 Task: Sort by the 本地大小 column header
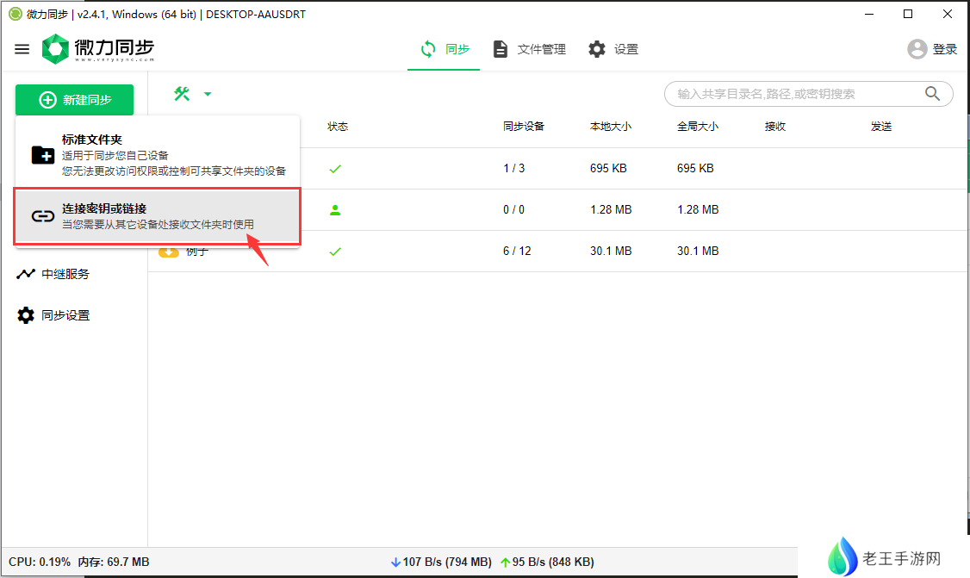[610, 127]
